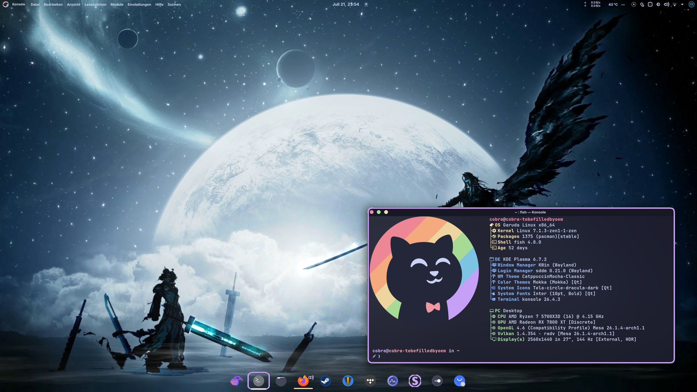Open the brightness control tray icon
This screenshot has width=697, height=392.
[x=658, y=4]
